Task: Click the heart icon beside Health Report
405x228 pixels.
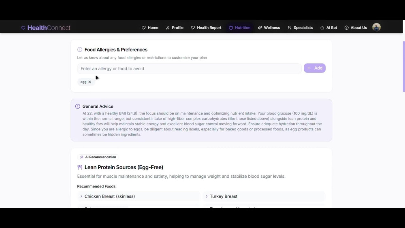Action: click(x=193, y=28)
